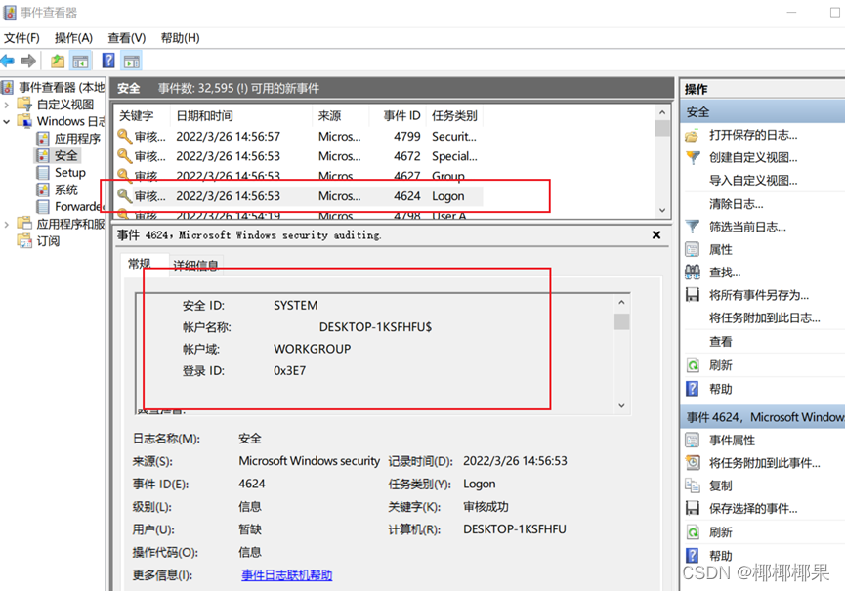Click the login ID value 0x3E7
Screen dimensions: 845x591
point(289,370)
